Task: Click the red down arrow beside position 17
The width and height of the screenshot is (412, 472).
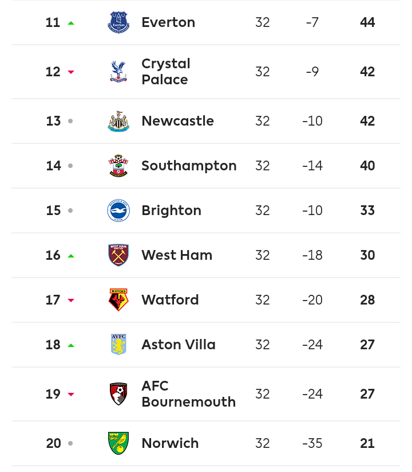Action: tap(71, 301)
